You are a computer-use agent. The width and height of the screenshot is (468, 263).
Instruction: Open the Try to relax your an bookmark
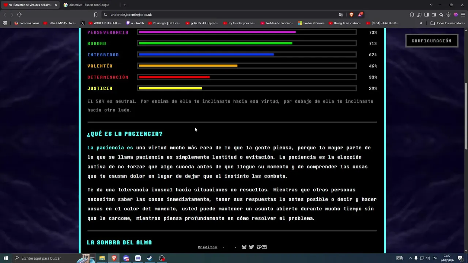239,23
